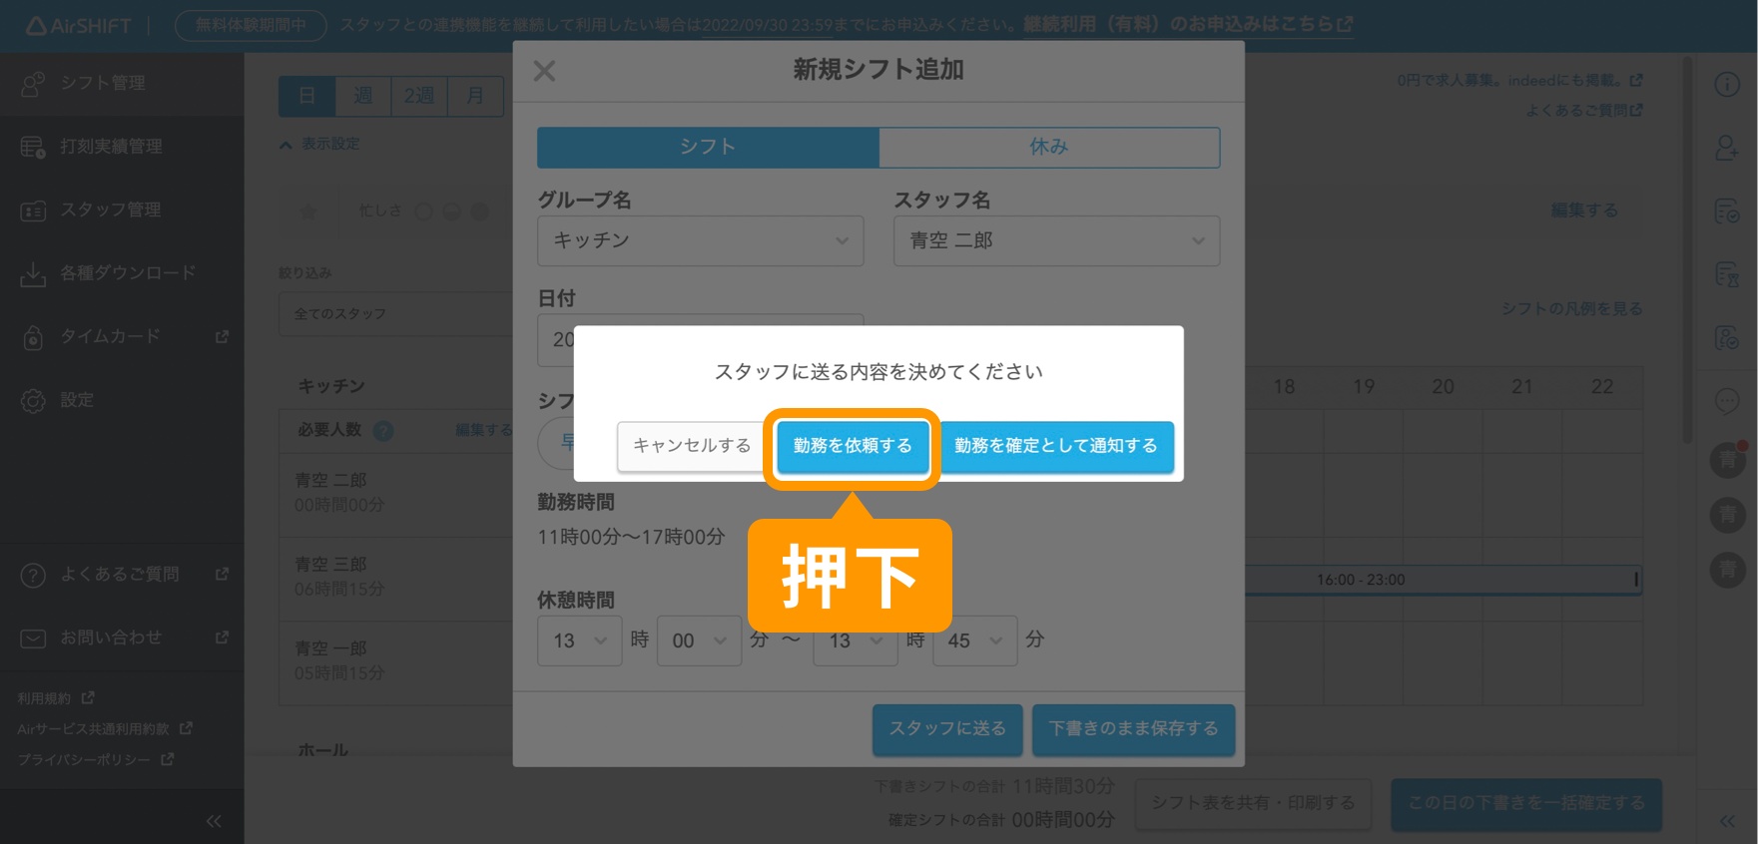Click the info icon in right rail
The image size is (1758, 844).
[1727, 85]
